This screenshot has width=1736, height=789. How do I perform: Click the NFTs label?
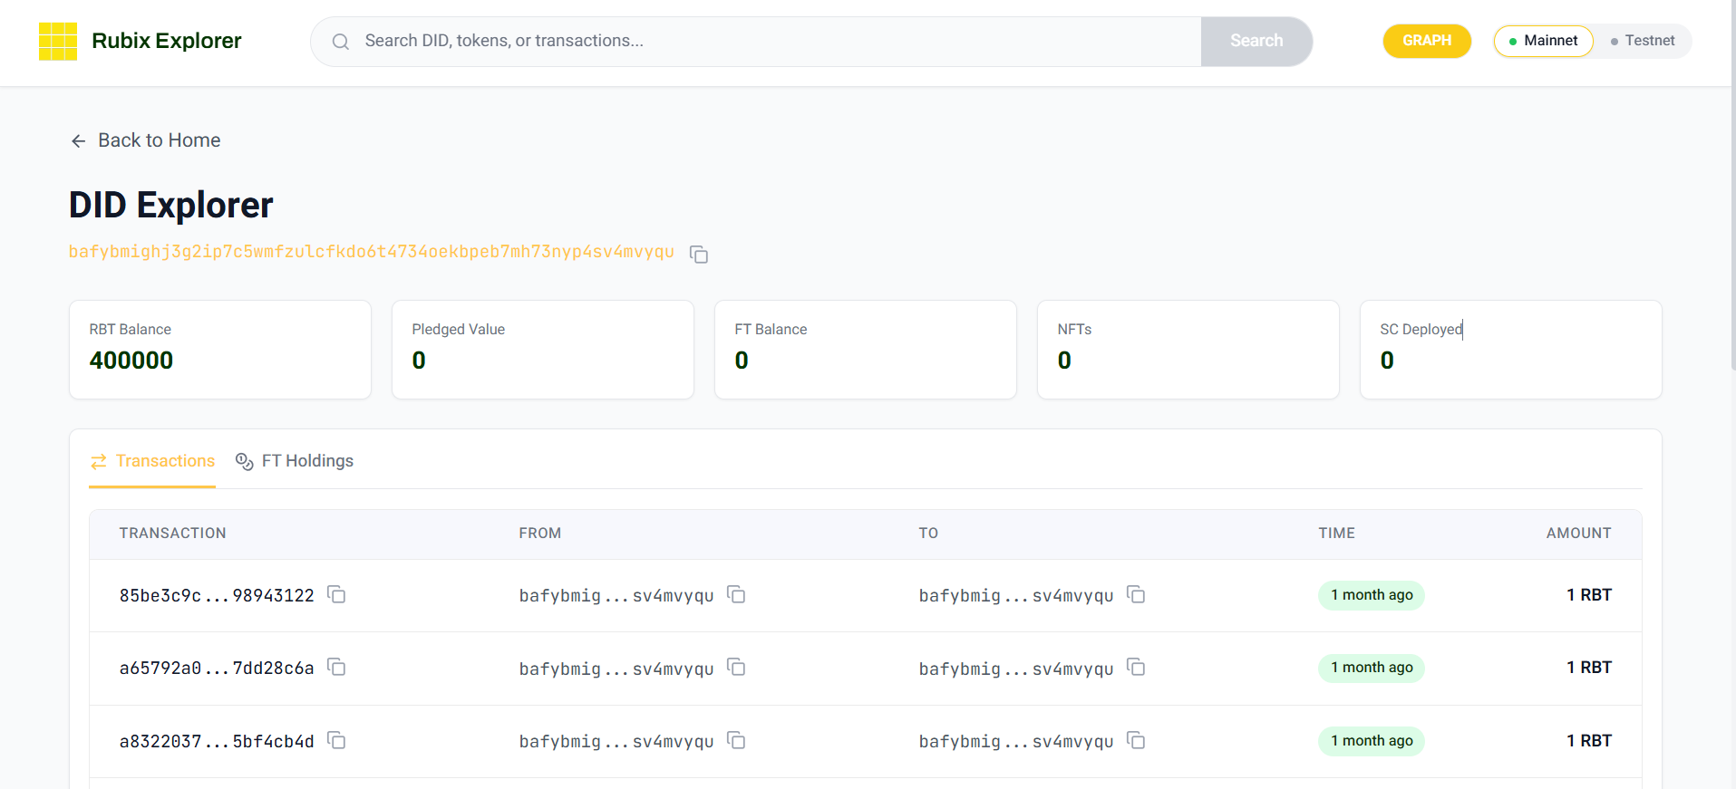tap(1074, 330)
